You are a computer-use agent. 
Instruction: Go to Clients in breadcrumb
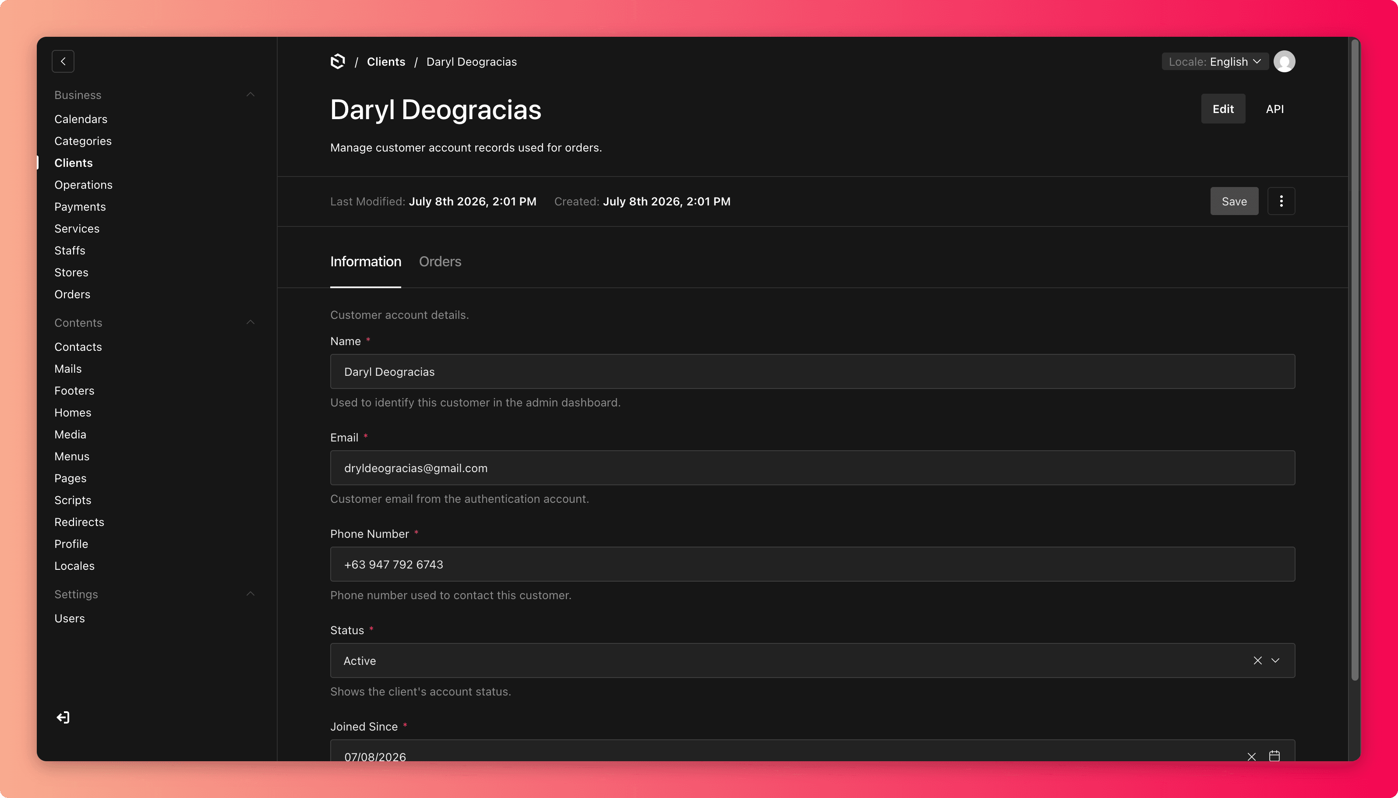[x=386, y=61]
